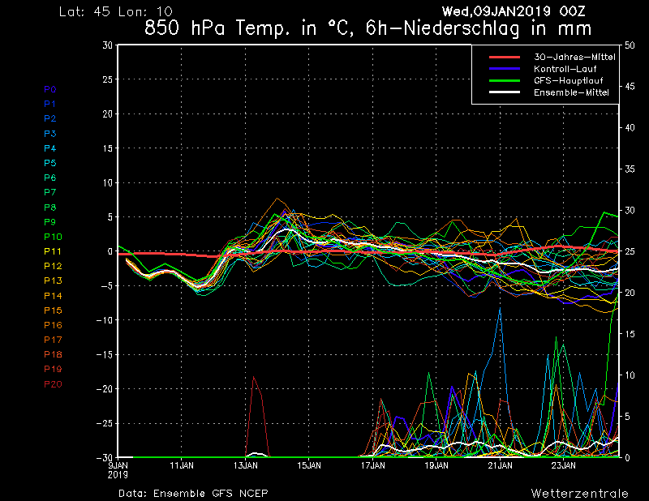Select the '30-Jahres-Mittel' legend label

coord(574,57)
